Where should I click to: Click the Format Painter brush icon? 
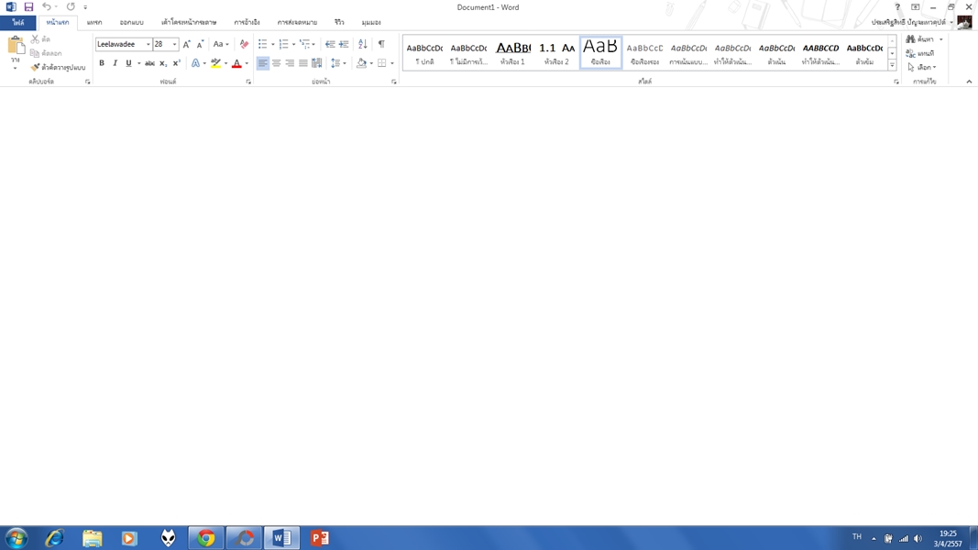pos(36,67)
